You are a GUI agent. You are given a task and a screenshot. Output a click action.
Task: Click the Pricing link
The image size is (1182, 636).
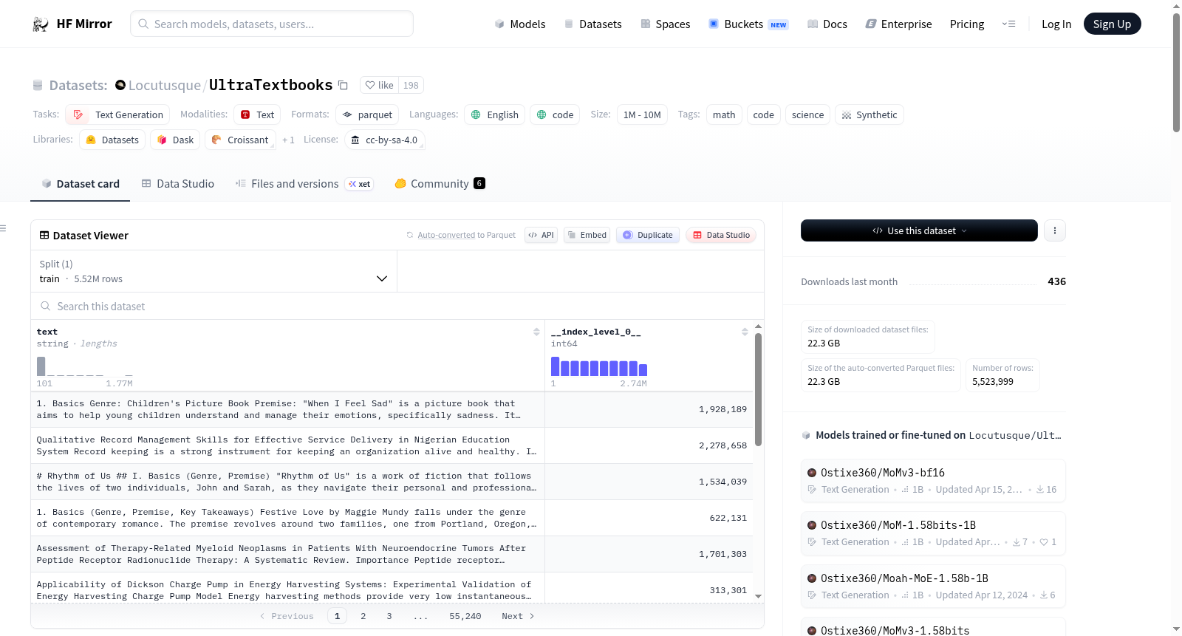pyautogui.click(x=966, y=24)
